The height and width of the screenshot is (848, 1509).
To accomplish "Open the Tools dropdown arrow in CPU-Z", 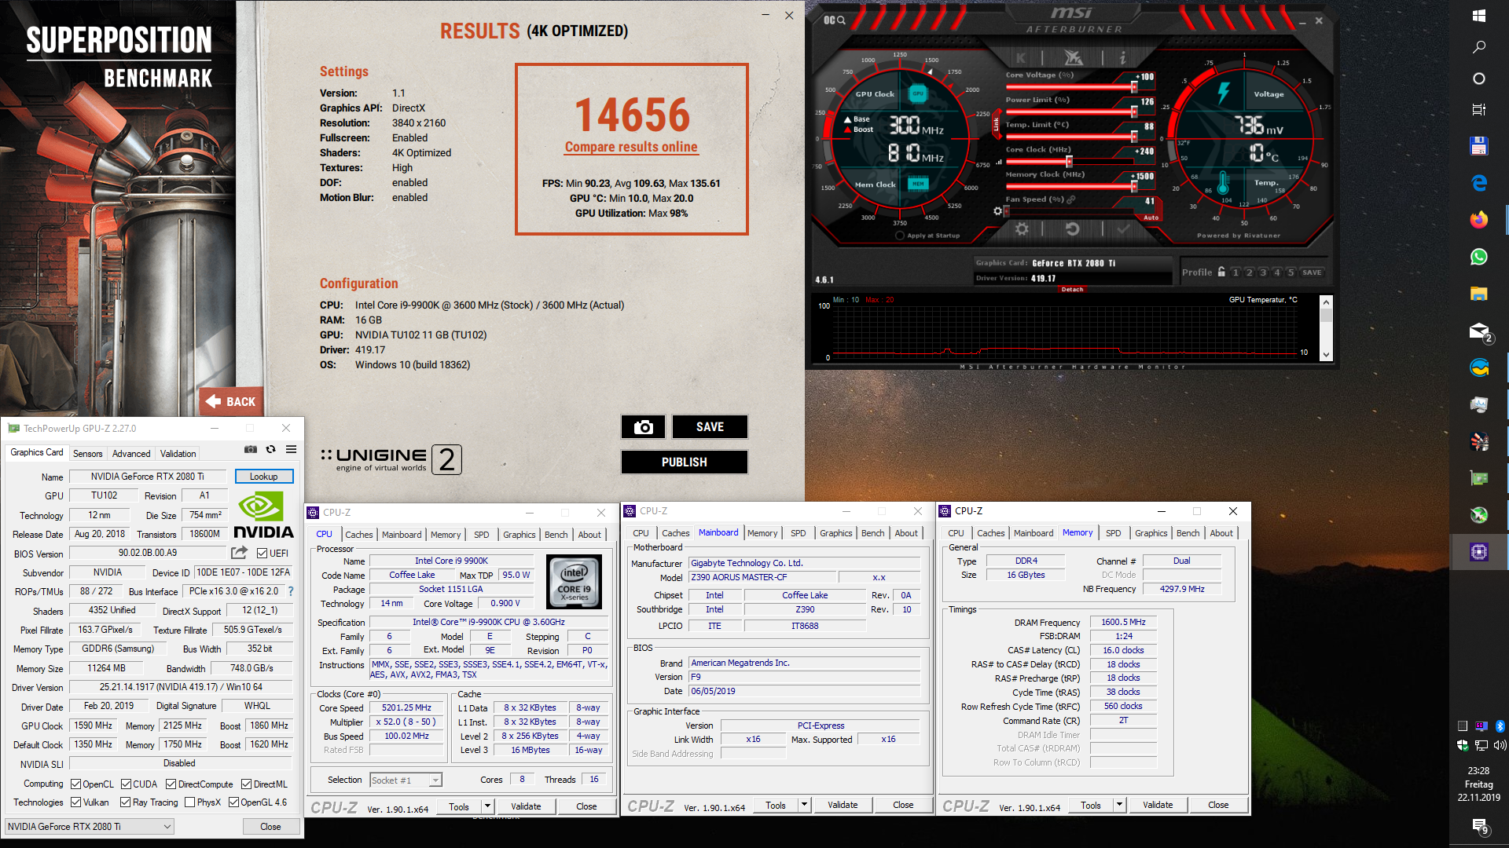I will click(486, 806).
